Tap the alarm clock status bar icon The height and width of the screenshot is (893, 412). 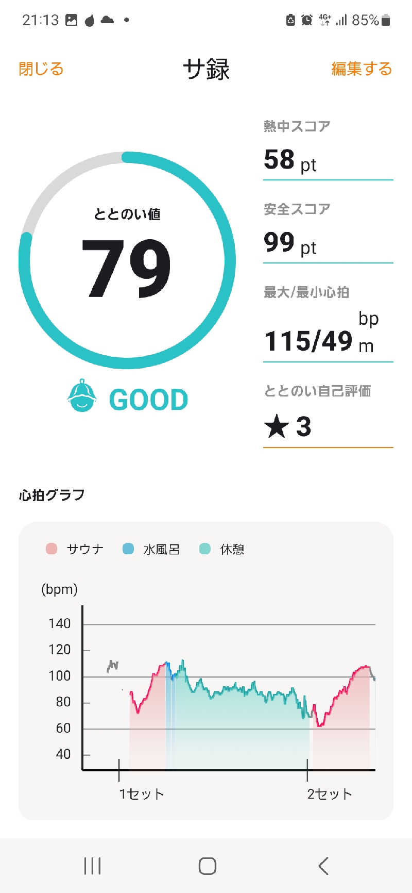point(307,20)
